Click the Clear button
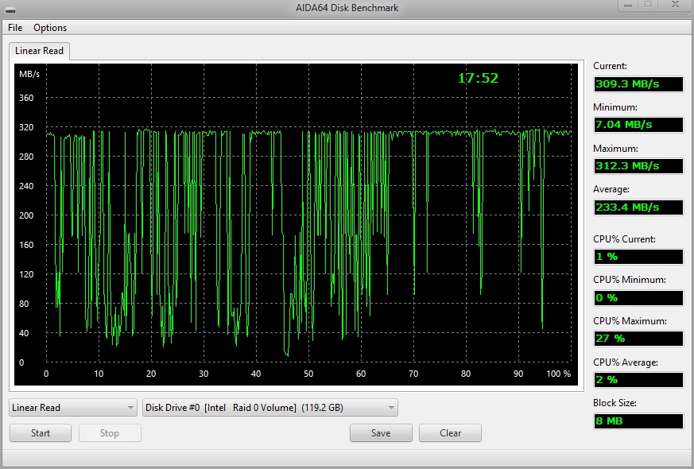694x469 pixels. click(x=450, y=433)
